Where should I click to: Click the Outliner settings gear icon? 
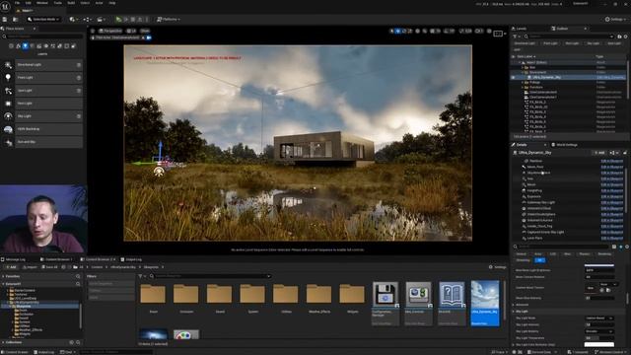tap(625, 36)
